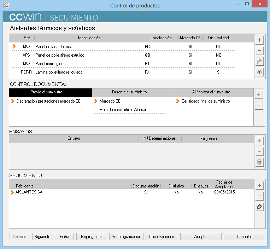The image size is (270, 249).
Task: Confirm with the Aceptar button
Action: point(201,237)
